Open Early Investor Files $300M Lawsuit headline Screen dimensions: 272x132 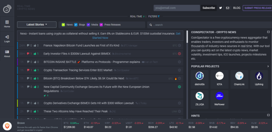(77, 54)
